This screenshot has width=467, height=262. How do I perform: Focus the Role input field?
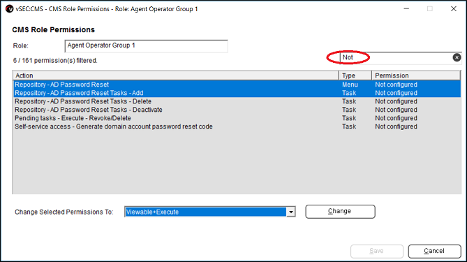click(146, 46)
